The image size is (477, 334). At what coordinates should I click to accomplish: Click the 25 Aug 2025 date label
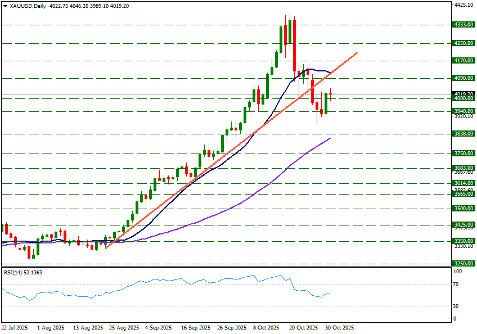tap(123, 327)
